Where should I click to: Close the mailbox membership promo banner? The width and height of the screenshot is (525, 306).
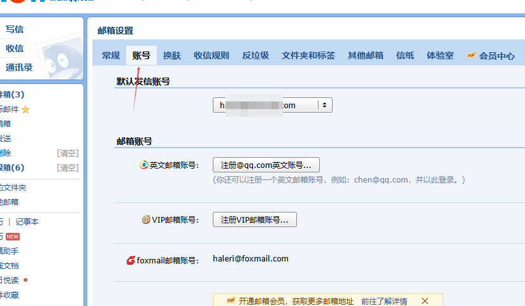click(425, 301)
